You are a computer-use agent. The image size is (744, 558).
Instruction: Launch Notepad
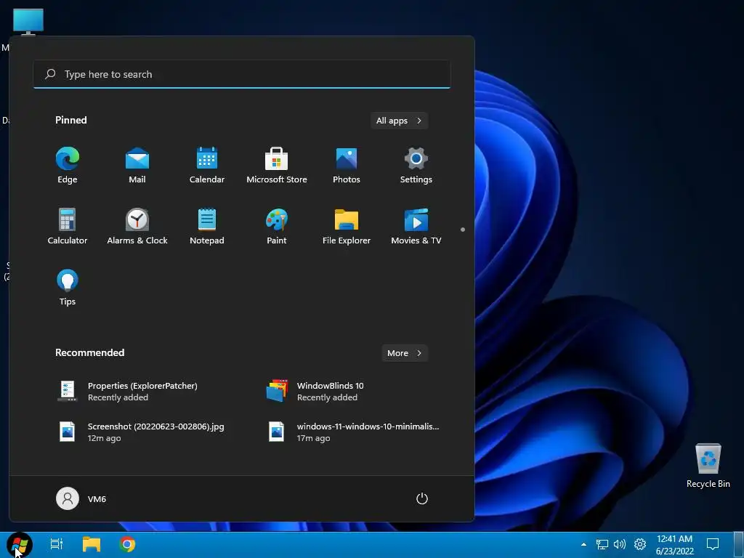click(x=207, y=227)
